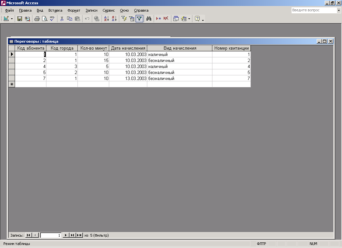
Task: Open filter by form icon
Action: pos(132,19)
